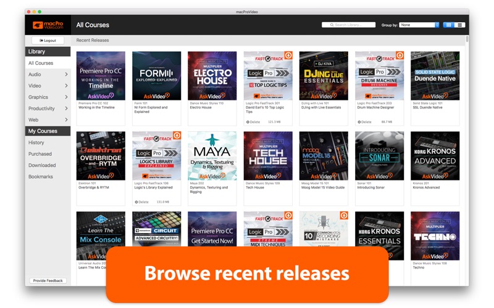Open Electro House course thumbnail
The height and width of the screenshot is (308, 494).
(x=212, y=76)
